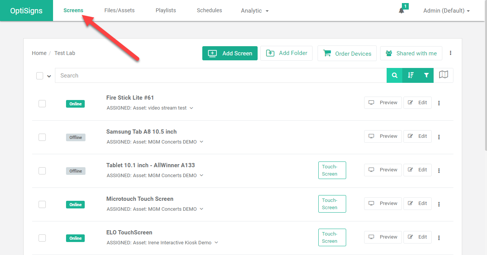The image size is (487, 255).
Task: Select the Samsung Tab A8 checkbox
Action: [x=42, y=137]
